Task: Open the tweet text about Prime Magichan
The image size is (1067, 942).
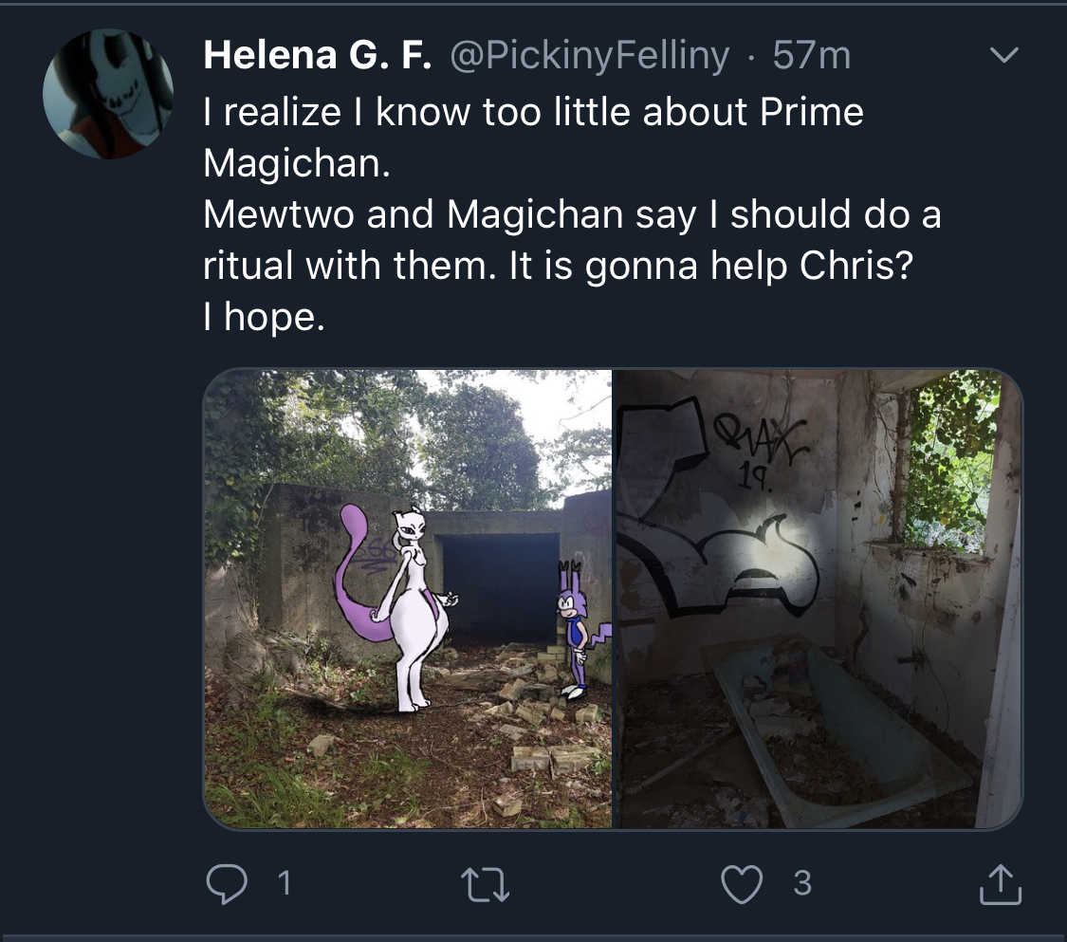Action: (572, 213)
